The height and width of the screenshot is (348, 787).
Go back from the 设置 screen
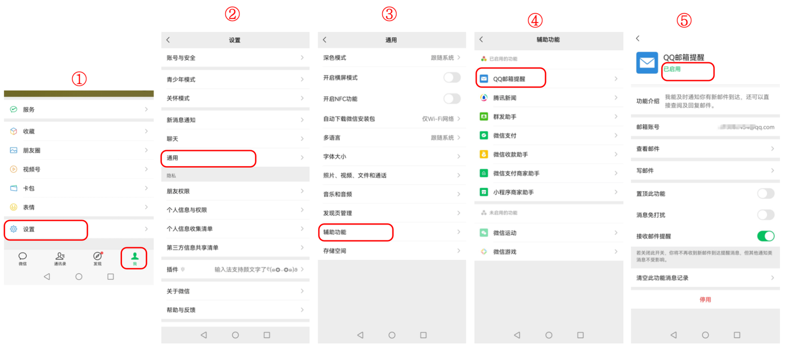[x=168, y=40]
